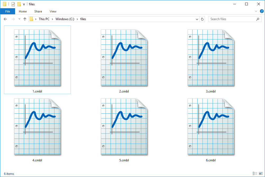Open Customize Quick Access Toolbar dropdown
The height and width of the screenshot is (177, 265).
(x=24, y=5)
